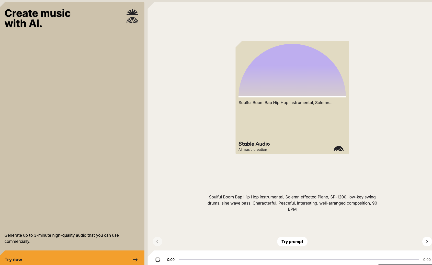Click the Stable Audio sunburst logo
This screenshot has height=265, width=432.
(x=132, y=16)
